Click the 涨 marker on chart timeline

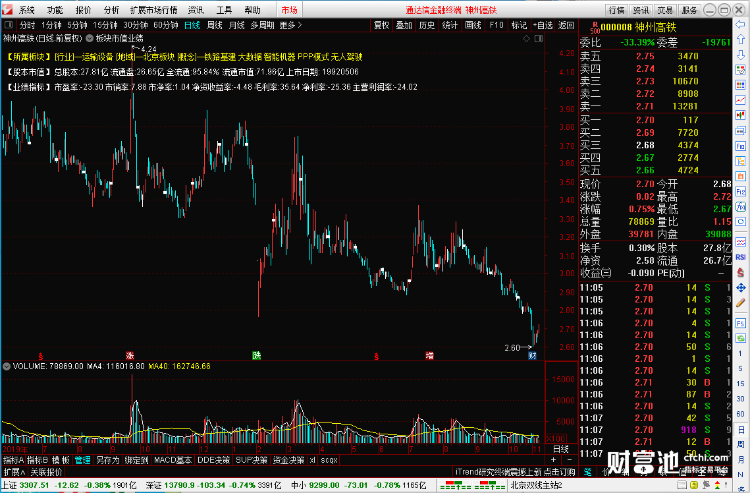130,356
